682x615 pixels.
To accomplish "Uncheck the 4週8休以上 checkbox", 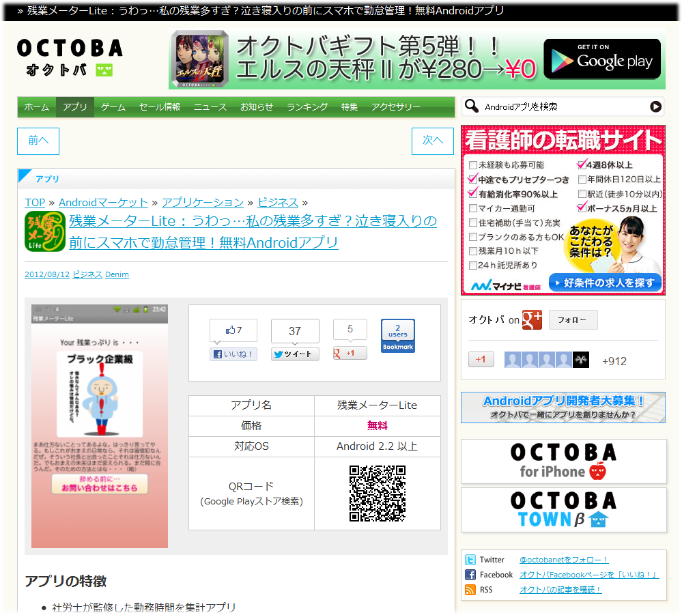I will tap(582, 165).
